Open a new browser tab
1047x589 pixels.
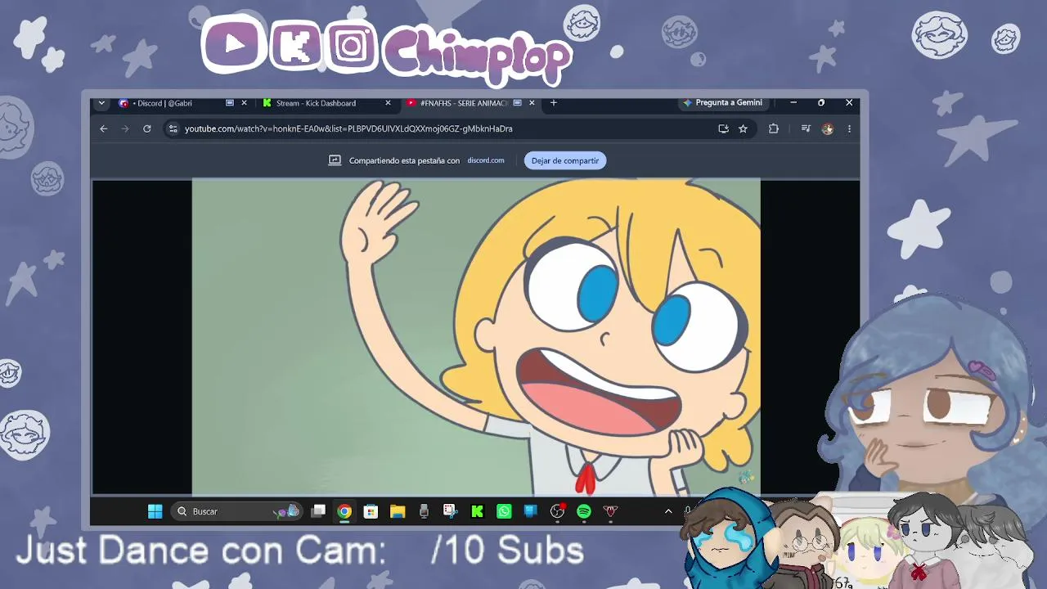click(x=554, y=103)
